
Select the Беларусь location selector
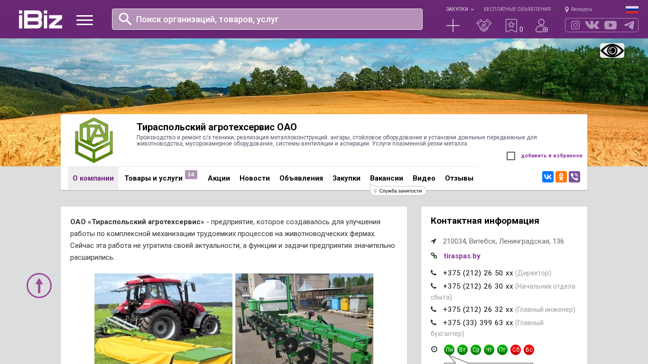click(578, 9)
